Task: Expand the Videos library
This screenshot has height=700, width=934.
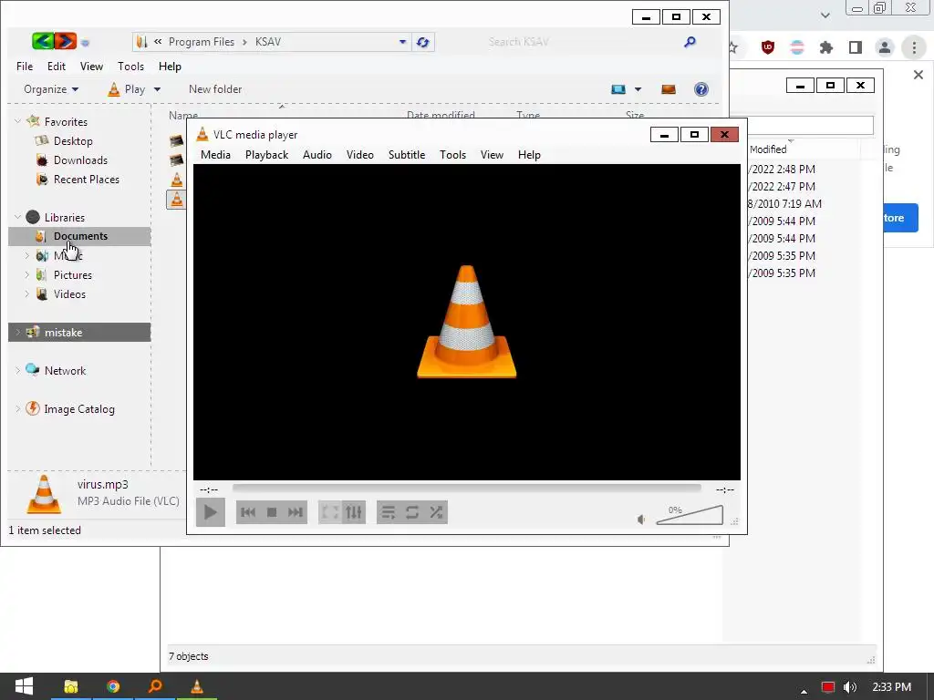Action: tap(26, 293)
